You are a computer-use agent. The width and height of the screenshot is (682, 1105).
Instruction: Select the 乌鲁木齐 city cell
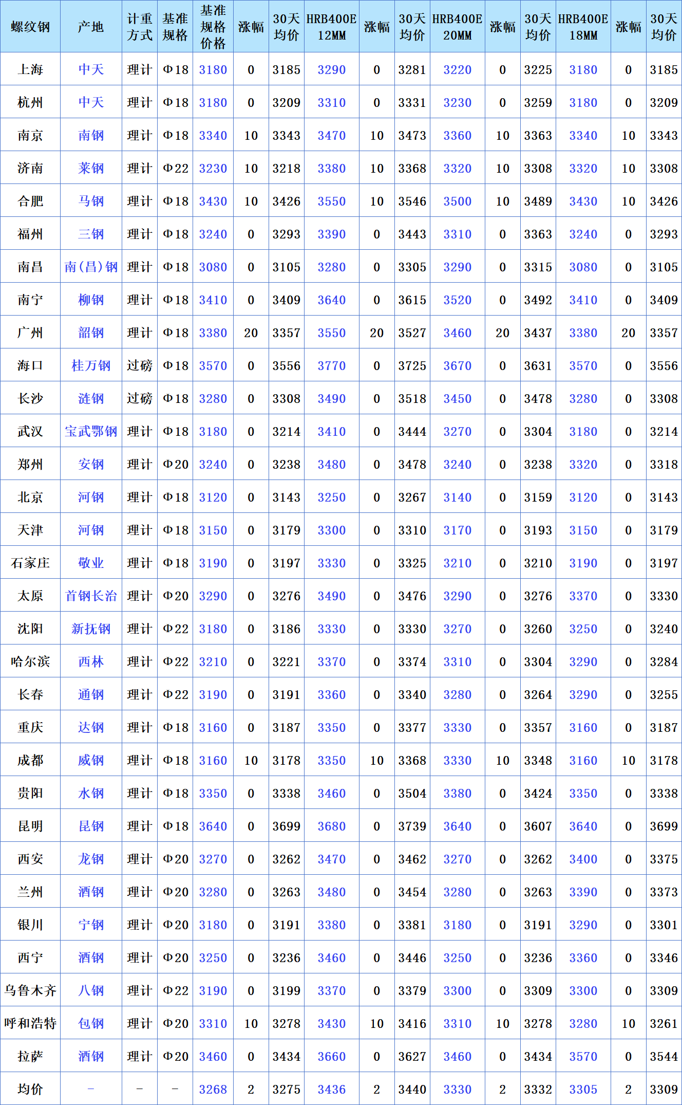click(x=30, y=990)
